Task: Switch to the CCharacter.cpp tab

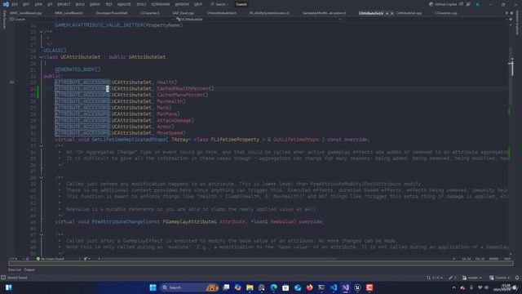Action: click(x=446, y=13)
